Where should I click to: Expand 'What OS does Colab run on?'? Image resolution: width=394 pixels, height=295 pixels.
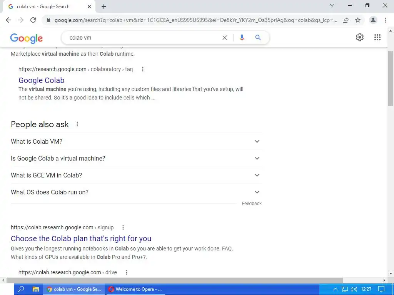[x=136, y=192]
